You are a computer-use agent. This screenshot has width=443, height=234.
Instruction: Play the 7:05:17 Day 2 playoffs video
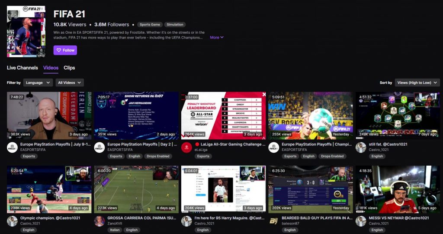(136, 115)
